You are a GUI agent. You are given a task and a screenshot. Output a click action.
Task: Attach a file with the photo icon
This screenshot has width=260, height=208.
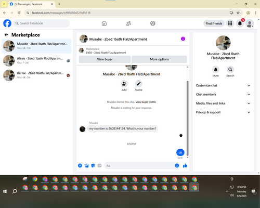point(86,165)
